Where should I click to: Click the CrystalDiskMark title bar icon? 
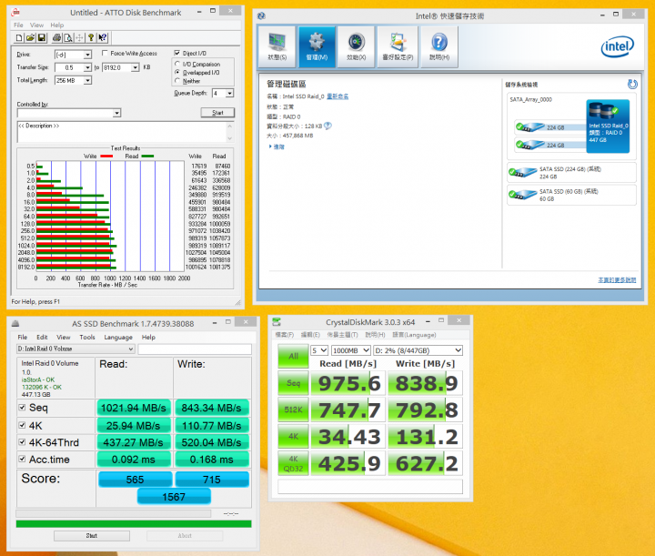click(277, 321)
